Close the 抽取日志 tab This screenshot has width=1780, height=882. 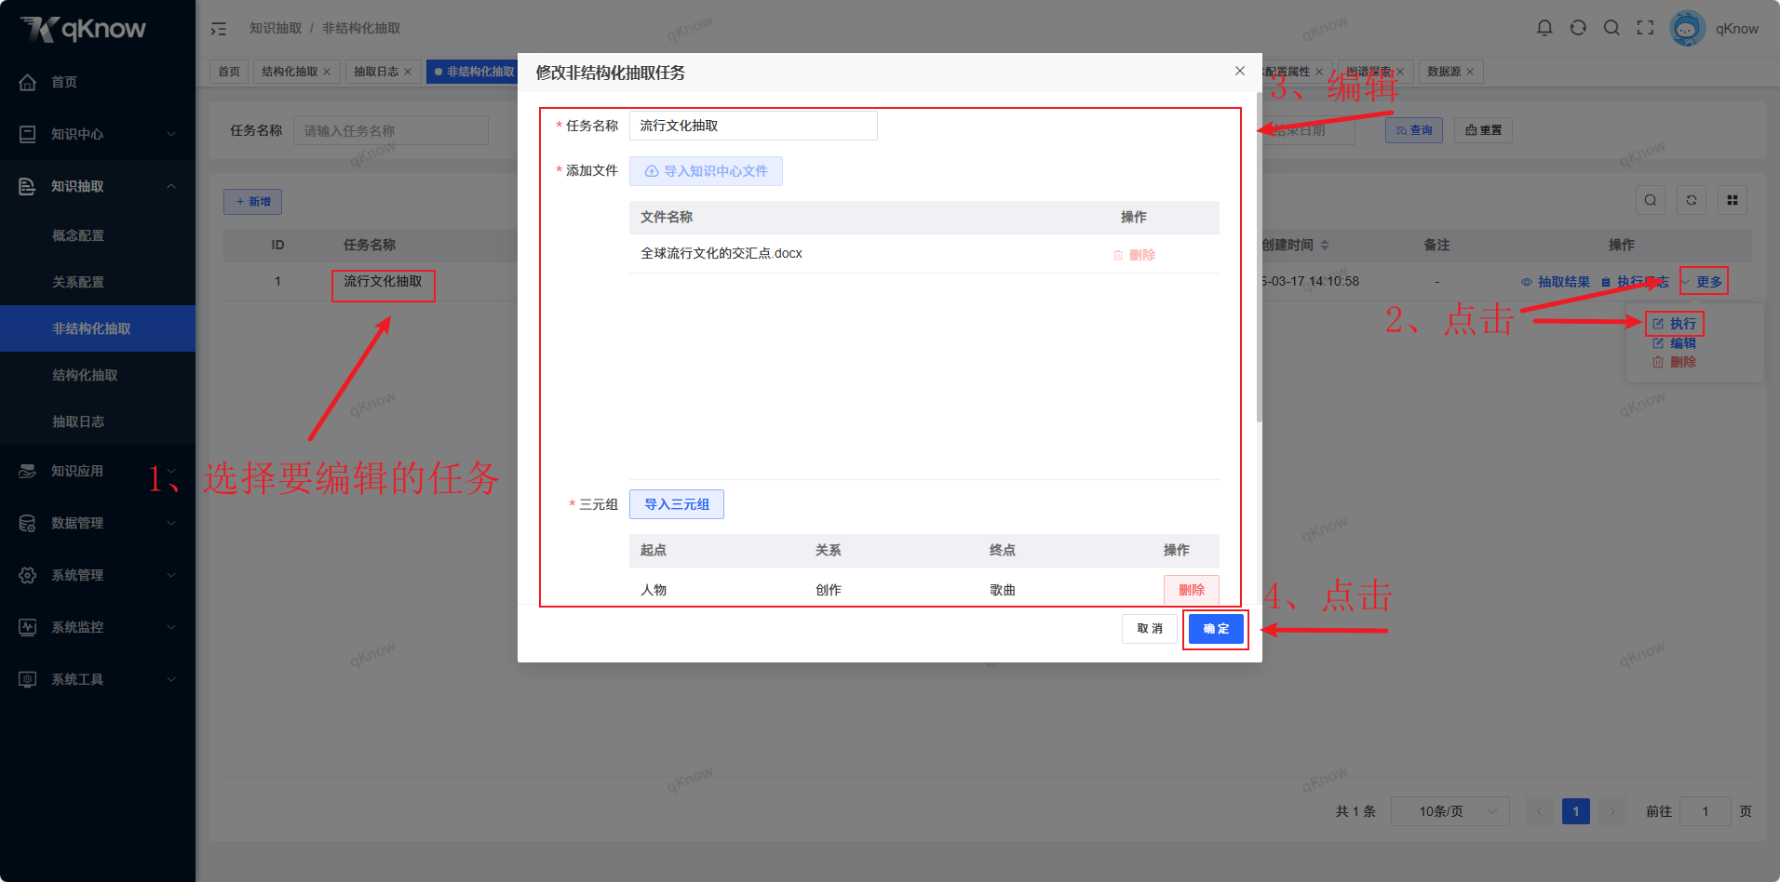pos(408,72)
